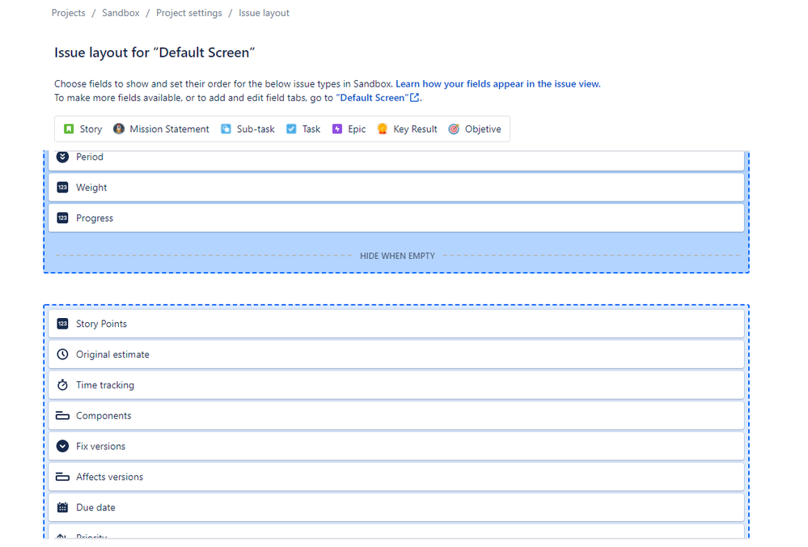Open Project settings breadcrumb
Image resolution: width=808 pixels, height=547 pixels.
pyautogui.click(x=189, y=13)
